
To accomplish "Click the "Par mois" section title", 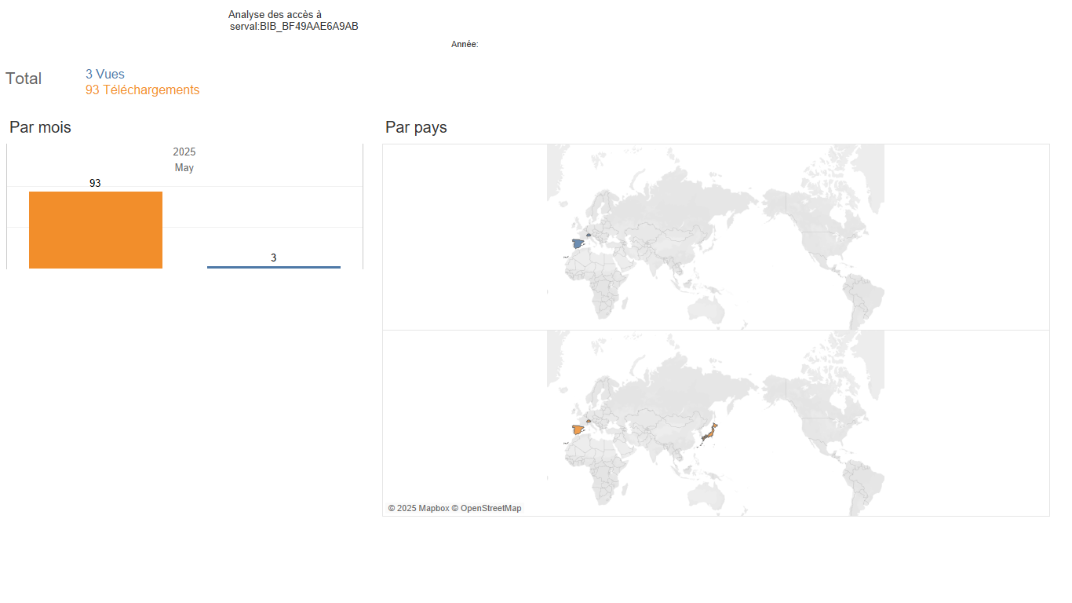I will (40, 127).
